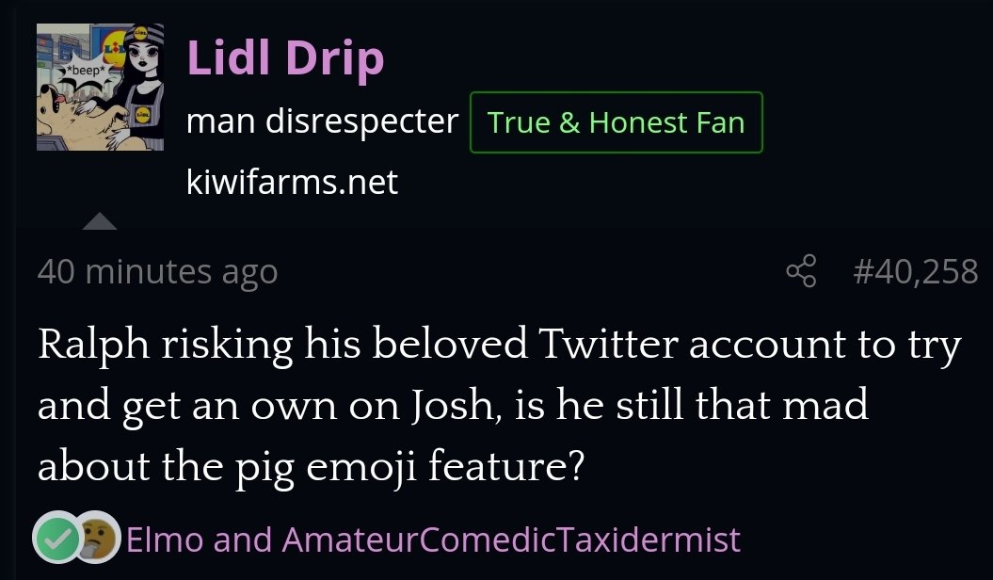The height and width of the screenshot is (580, 993).
Task: Click the man disrespecter user title
Action: coord(322,121)
